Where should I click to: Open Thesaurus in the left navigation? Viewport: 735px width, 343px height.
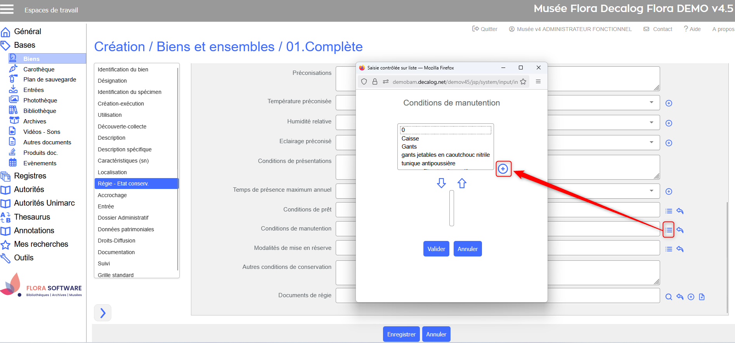click(32, 217)
